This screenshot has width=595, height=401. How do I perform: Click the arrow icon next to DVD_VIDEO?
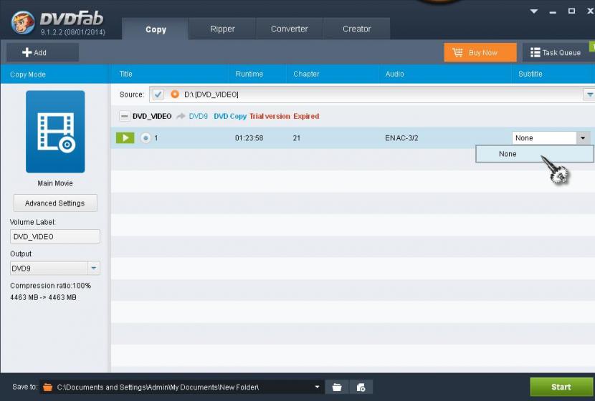click(x=181, y=116)
